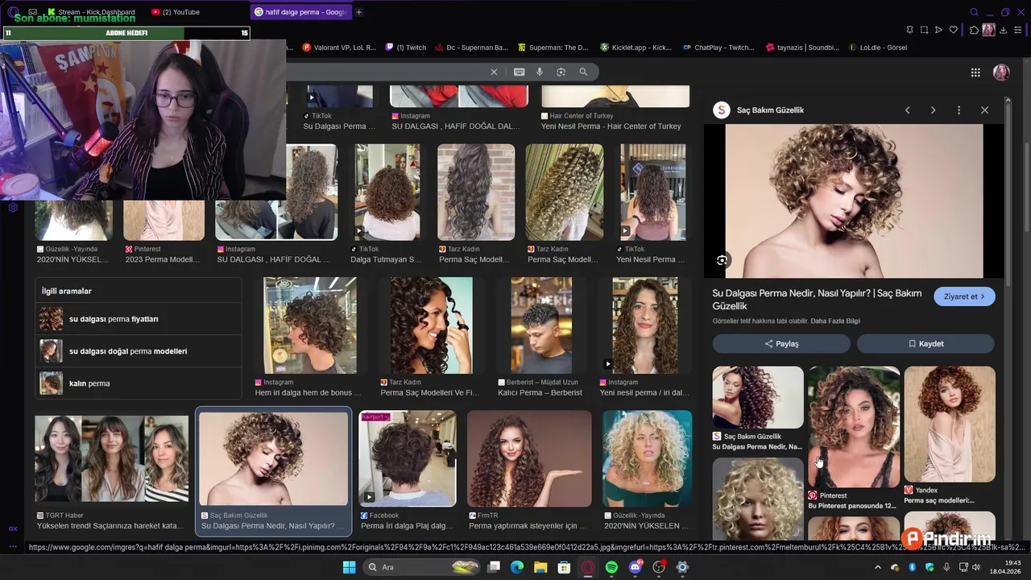This screenshot has height=580, width=1031.
Task: Go to previous image in preview panel
Action: click(907, 110)
